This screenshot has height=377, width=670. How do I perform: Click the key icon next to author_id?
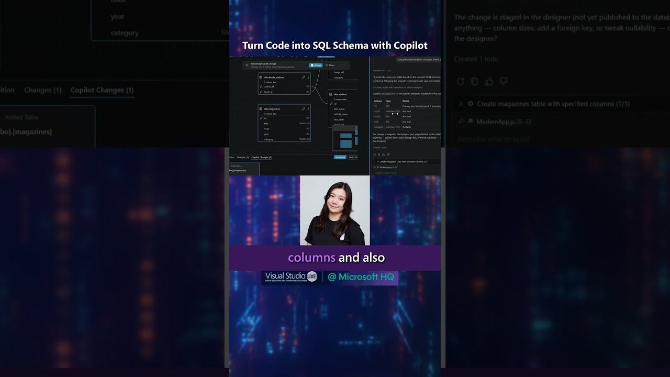click(261, 86)
